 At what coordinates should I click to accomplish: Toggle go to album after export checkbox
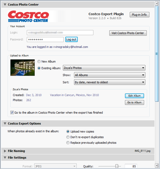pyautogui.click(x=12, y=113)
